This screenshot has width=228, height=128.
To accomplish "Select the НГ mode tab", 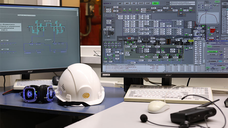I will 120,3.
